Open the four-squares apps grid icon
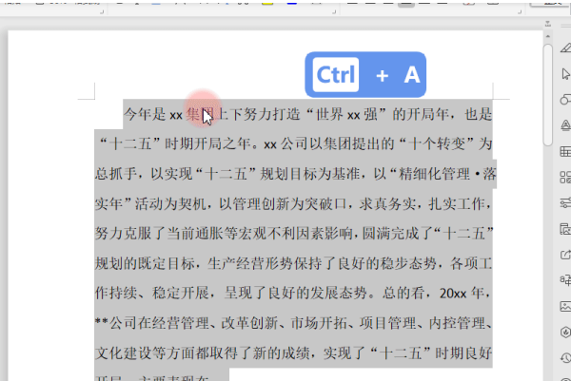This screenshot has width=571, height=381. click(565, 177)
